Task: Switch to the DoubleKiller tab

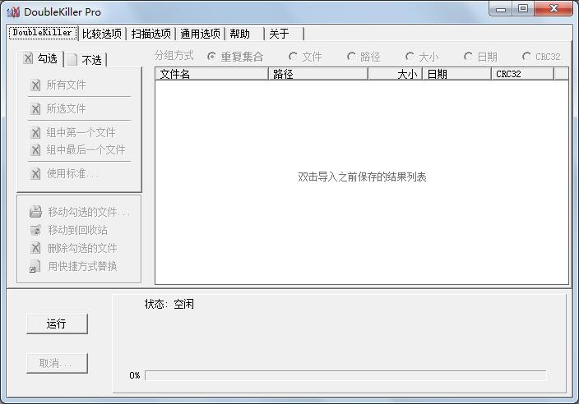Action: (43, 33)
